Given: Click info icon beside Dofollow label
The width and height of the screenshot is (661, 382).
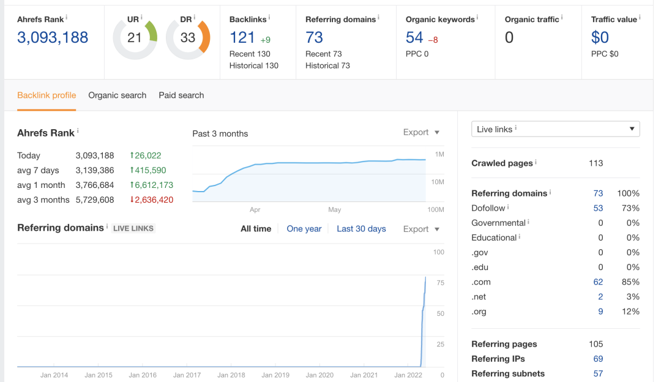Looking at the screenshot, I should 508,207.
